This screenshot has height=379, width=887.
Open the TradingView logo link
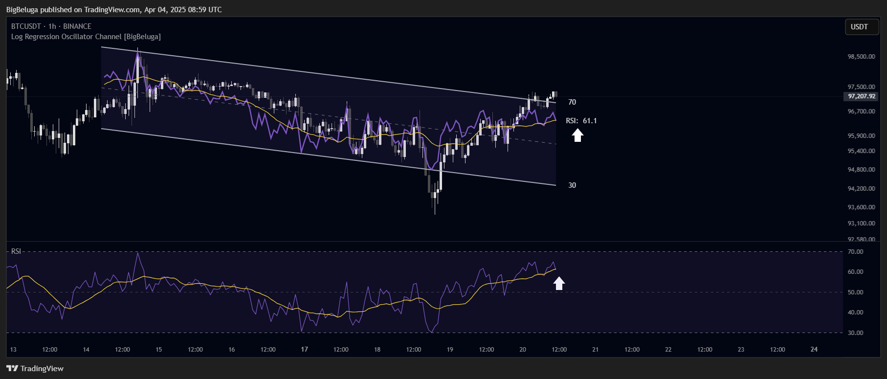pyautogui.click(x=35, y=368)
